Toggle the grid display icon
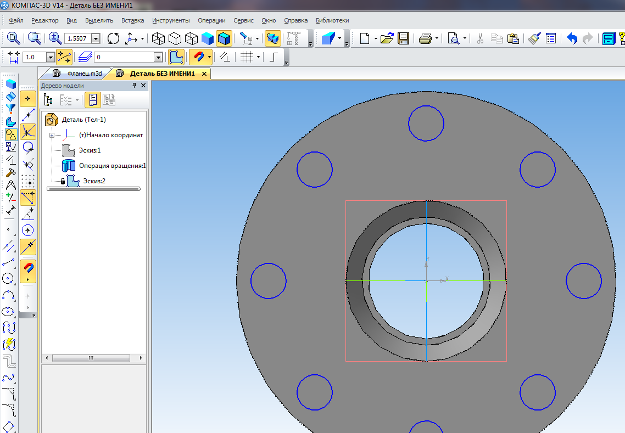 click(247, 57)
